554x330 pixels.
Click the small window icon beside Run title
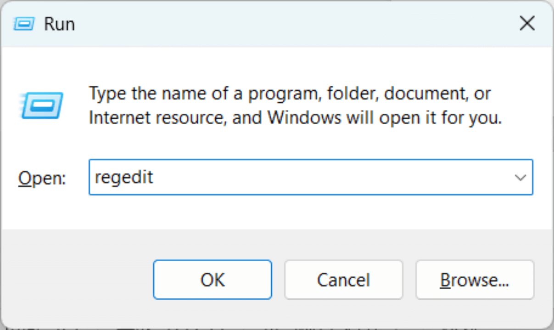(x=24, y=23)
